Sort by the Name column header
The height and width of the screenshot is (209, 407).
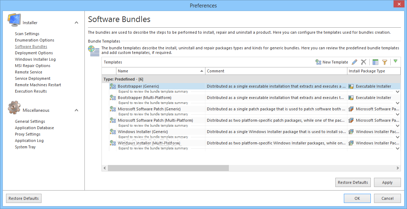click(161, 71)
